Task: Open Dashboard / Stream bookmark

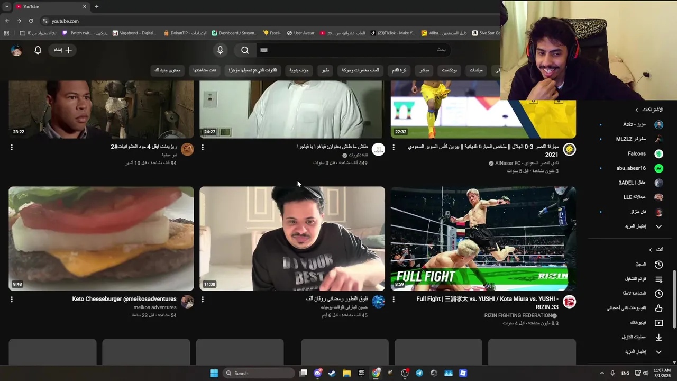Action: tap(234, 33)
